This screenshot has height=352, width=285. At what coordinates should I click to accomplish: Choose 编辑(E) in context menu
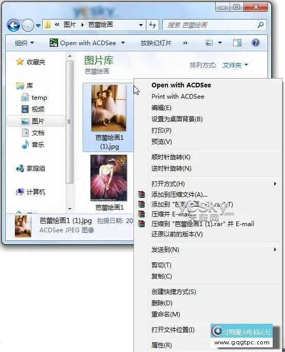(161, 108)
